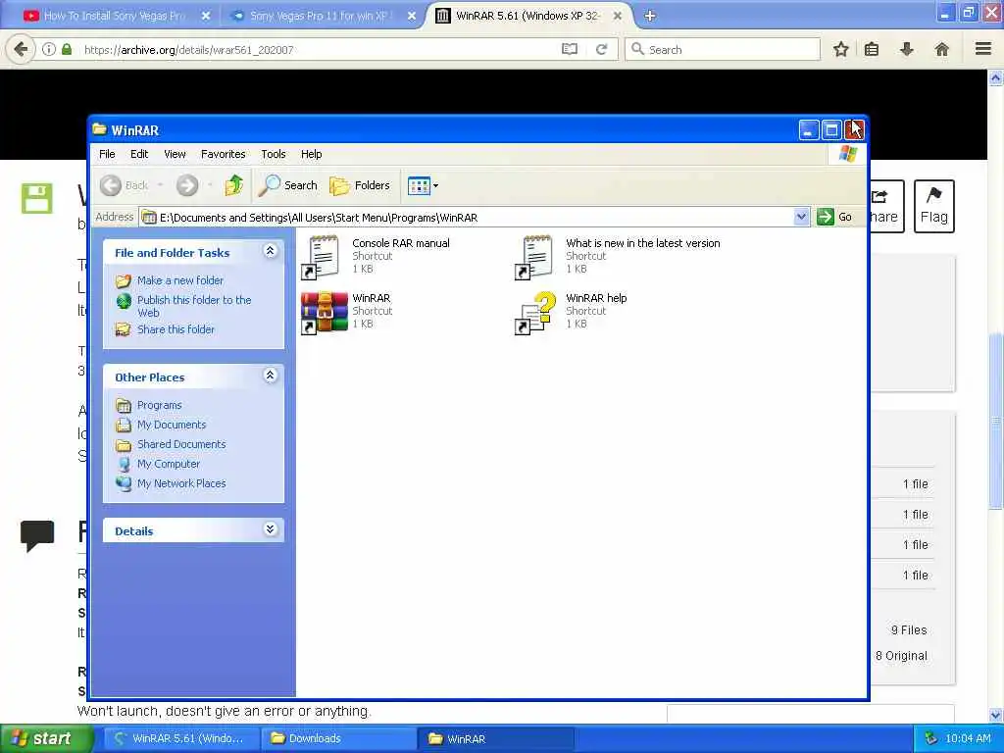Open the Search pane in Explorer
The height and width of the screenshot is (753, 1004).
287,185
